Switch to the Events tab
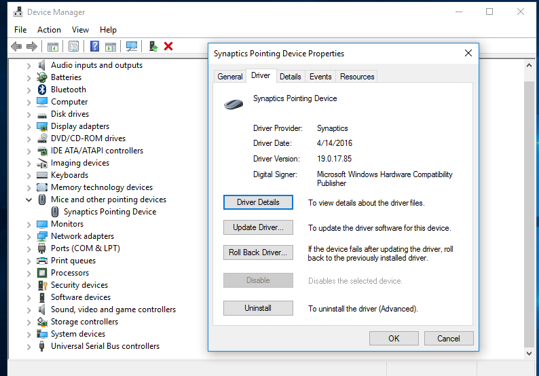Viewport: 539px width, 376px height. pos(320,77)
